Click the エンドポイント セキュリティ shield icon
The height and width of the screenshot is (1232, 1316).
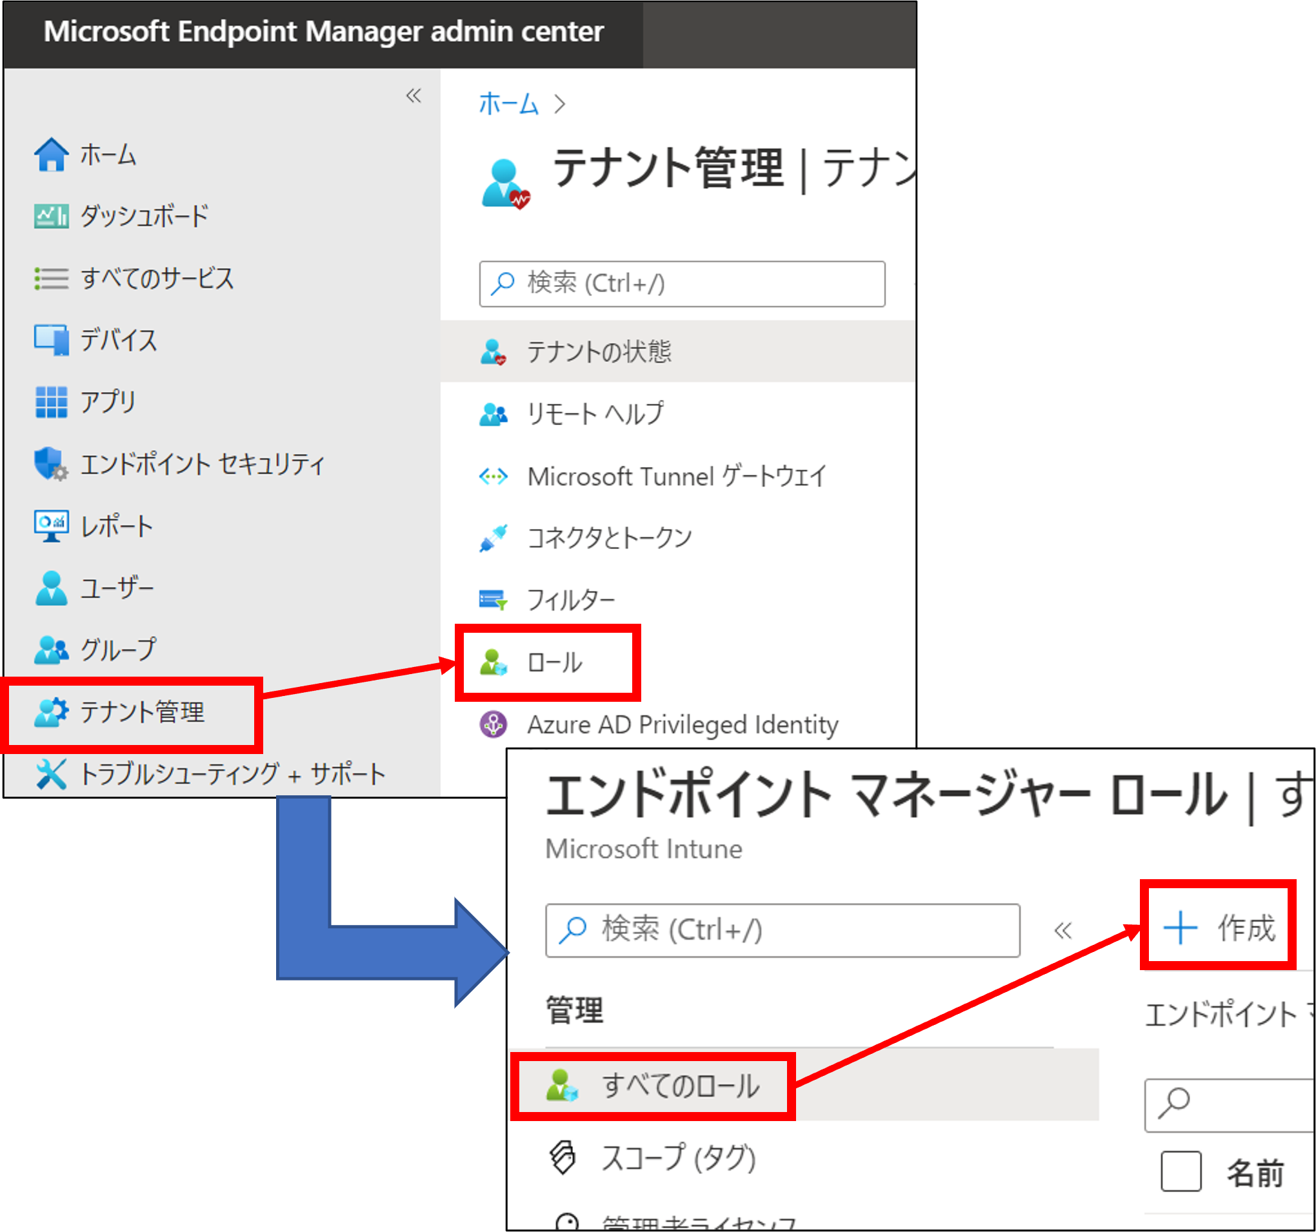pos(50,464)
